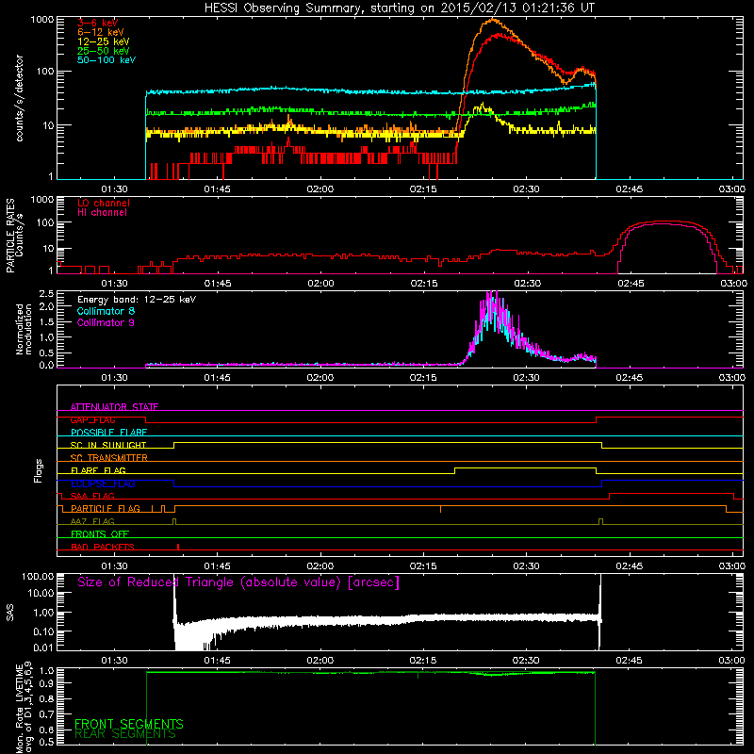Image resolution: width=754 pixels, height=754 pixels.
Task: Click the cyan 50-100 keV legend label
Action: (x=107, y=60)
